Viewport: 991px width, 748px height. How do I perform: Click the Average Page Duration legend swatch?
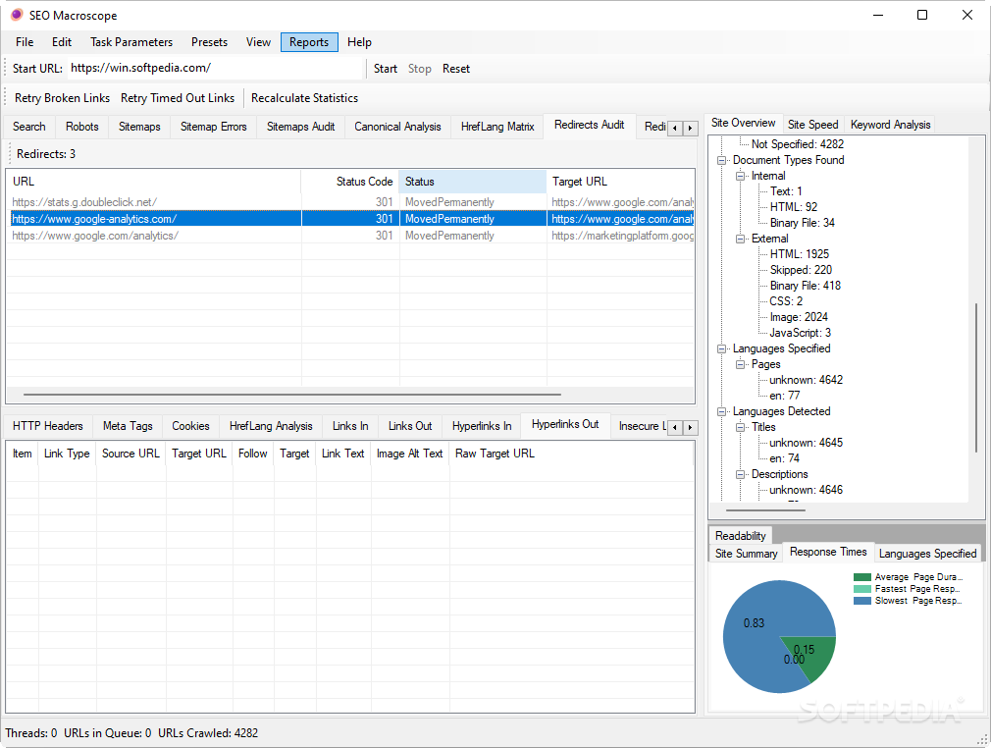(x=862, y=577)
